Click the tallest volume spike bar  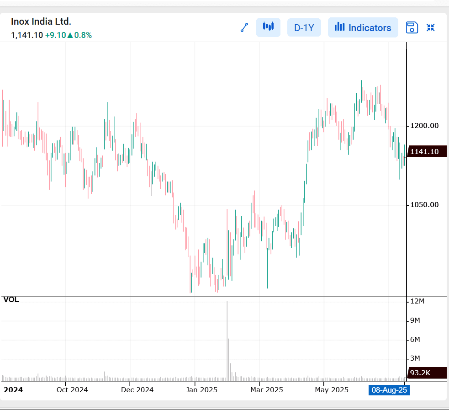227,341
